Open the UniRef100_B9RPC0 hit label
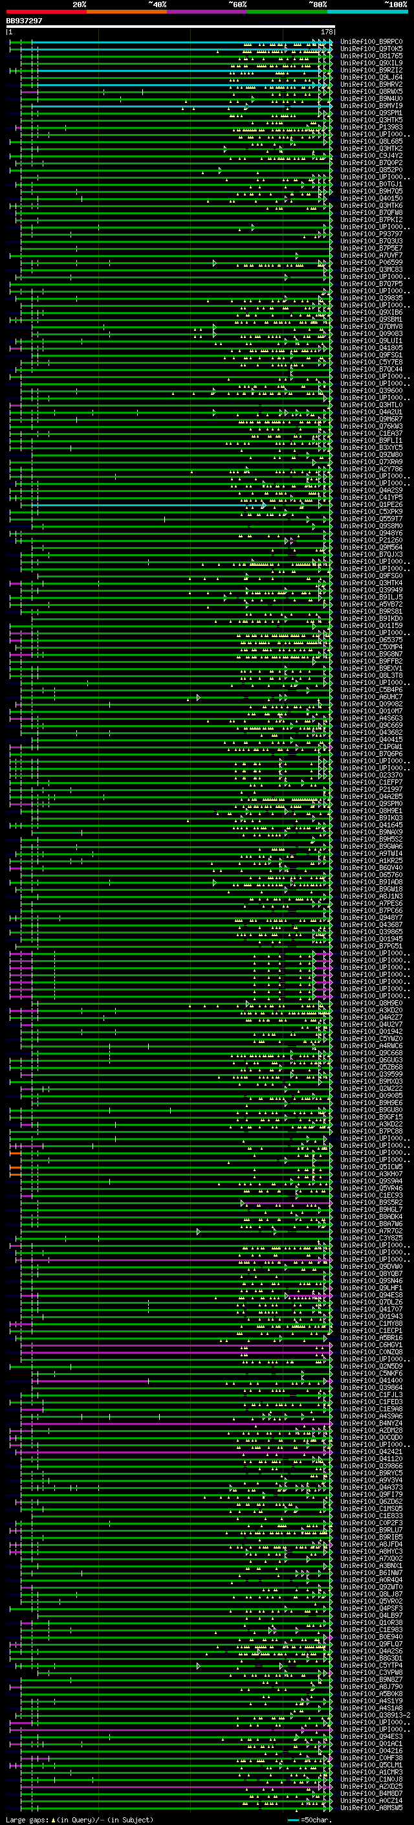Viewport: 414px width, 1825px height. [371, 42]
